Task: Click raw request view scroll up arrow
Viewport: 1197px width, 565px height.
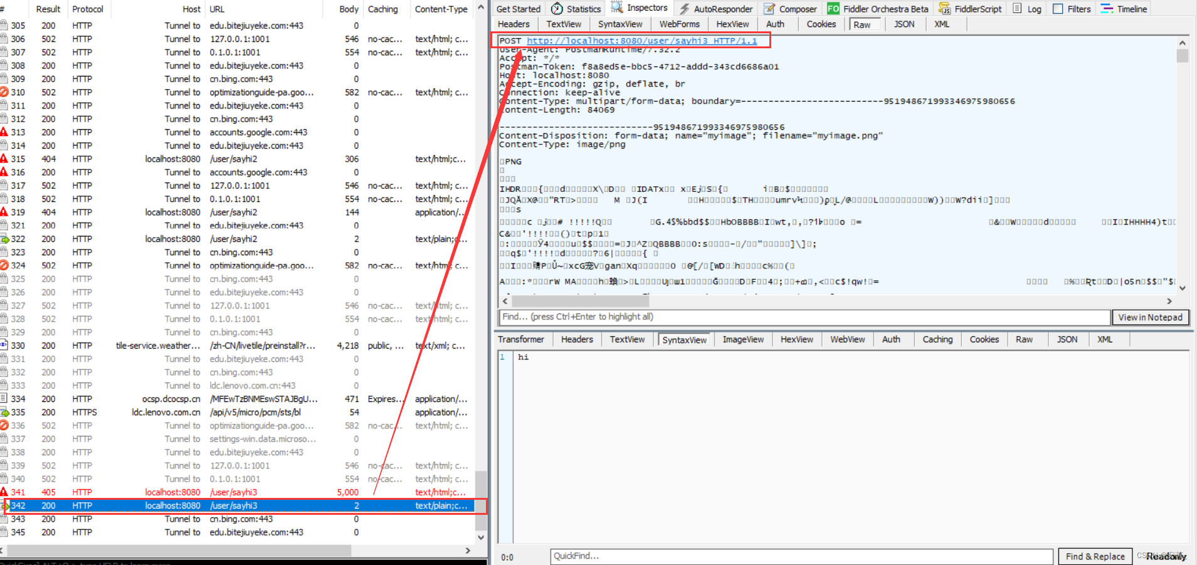Action: pyautogui.click(x=1182, y=43)
